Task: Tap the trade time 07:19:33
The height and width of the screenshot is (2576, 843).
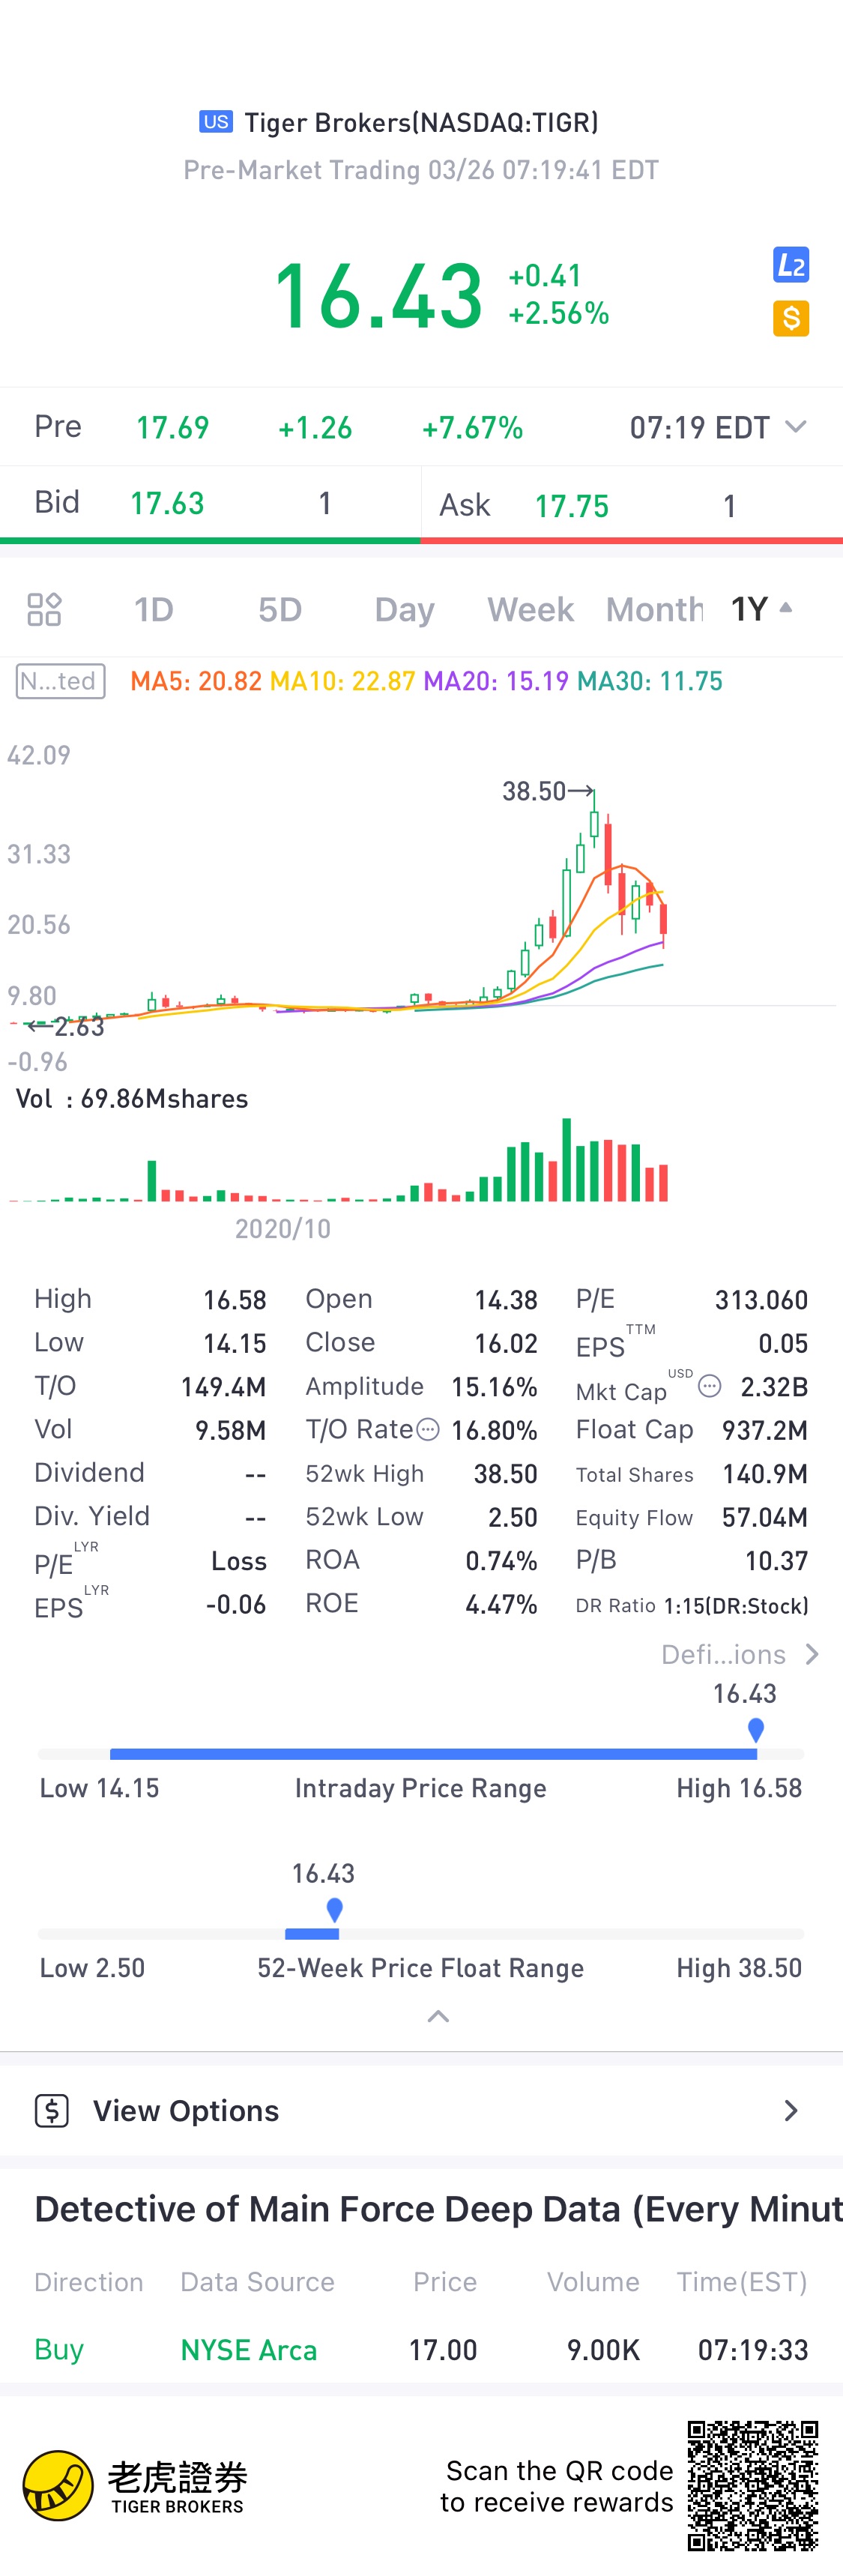Action: (753, 2350)
